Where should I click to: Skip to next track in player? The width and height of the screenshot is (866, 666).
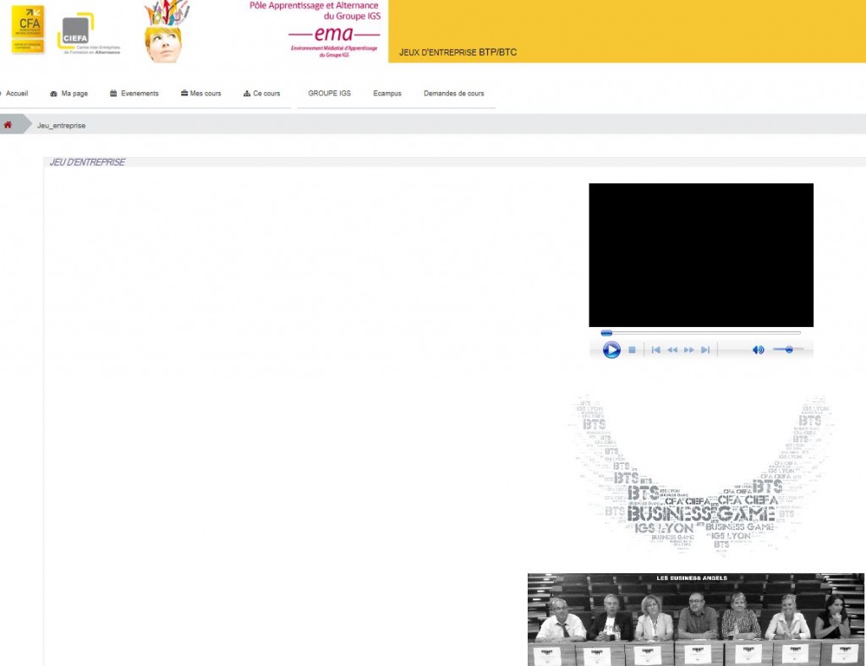tap(705, 350)
